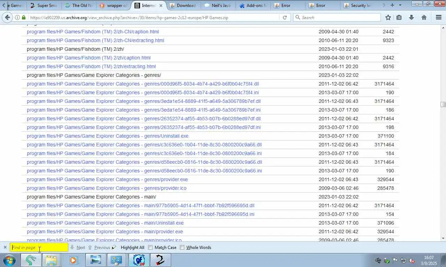Open Fishdom 2 zh/extracting.html link
The image size is (446, 267).
coord(91,66)
